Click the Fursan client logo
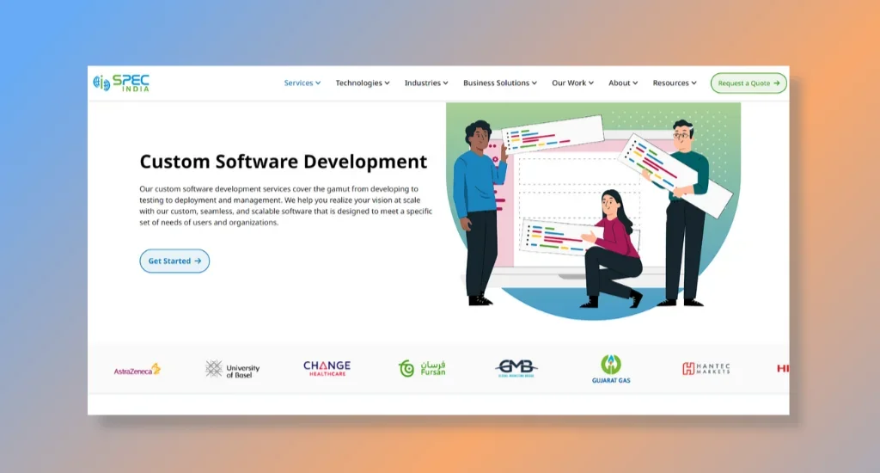Screen dimensions: 880x473 click(422, 368)
